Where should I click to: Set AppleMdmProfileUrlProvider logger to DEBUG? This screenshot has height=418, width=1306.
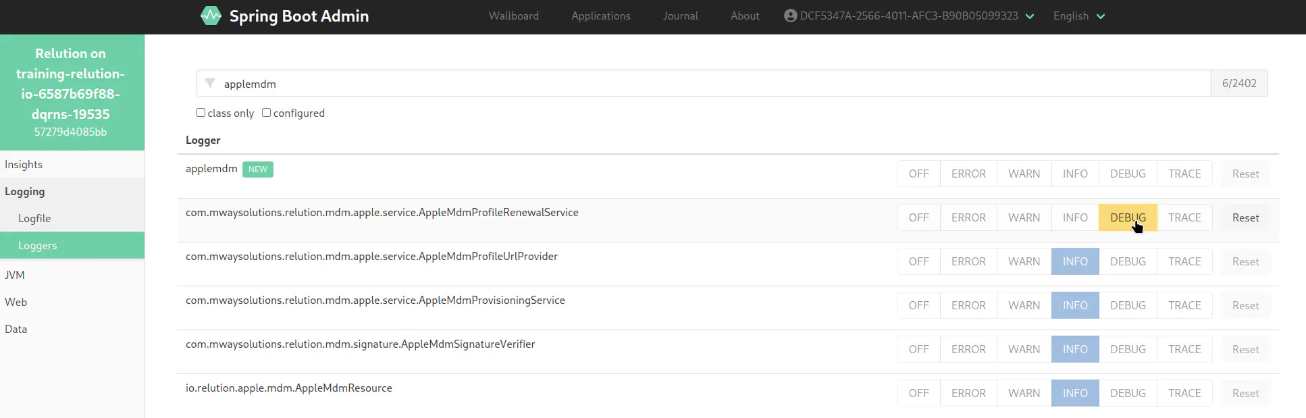coord(1127,261)
